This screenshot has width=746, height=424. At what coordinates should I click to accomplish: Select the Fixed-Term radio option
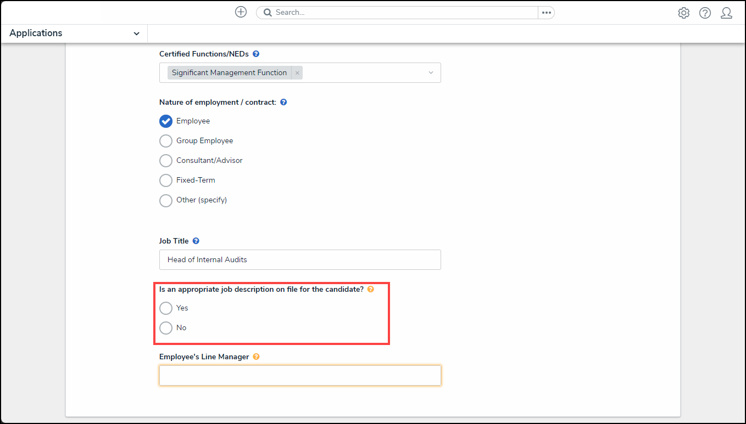tap(166, 180)
